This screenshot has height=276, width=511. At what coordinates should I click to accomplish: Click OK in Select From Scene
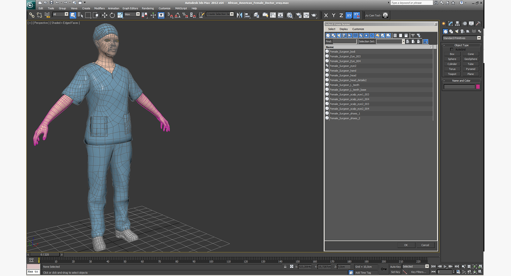pos(406,245)
